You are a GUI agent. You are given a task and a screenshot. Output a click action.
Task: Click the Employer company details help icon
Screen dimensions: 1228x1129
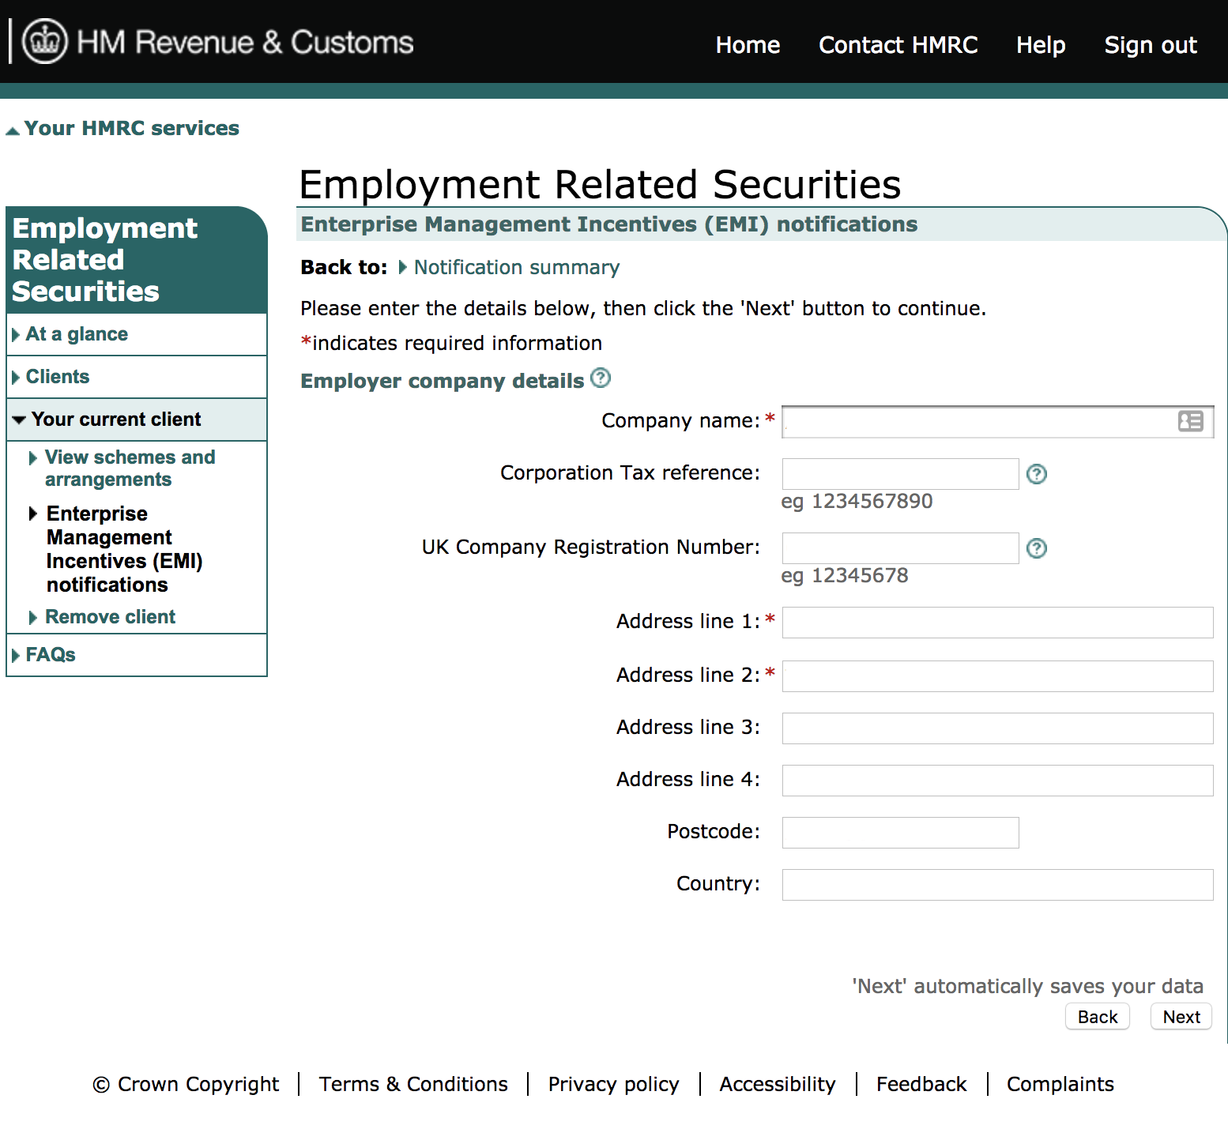click(x=601, y=378)
